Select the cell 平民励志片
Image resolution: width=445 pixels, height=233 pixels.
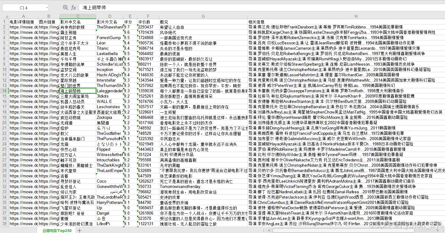click(x=203, y=139)
